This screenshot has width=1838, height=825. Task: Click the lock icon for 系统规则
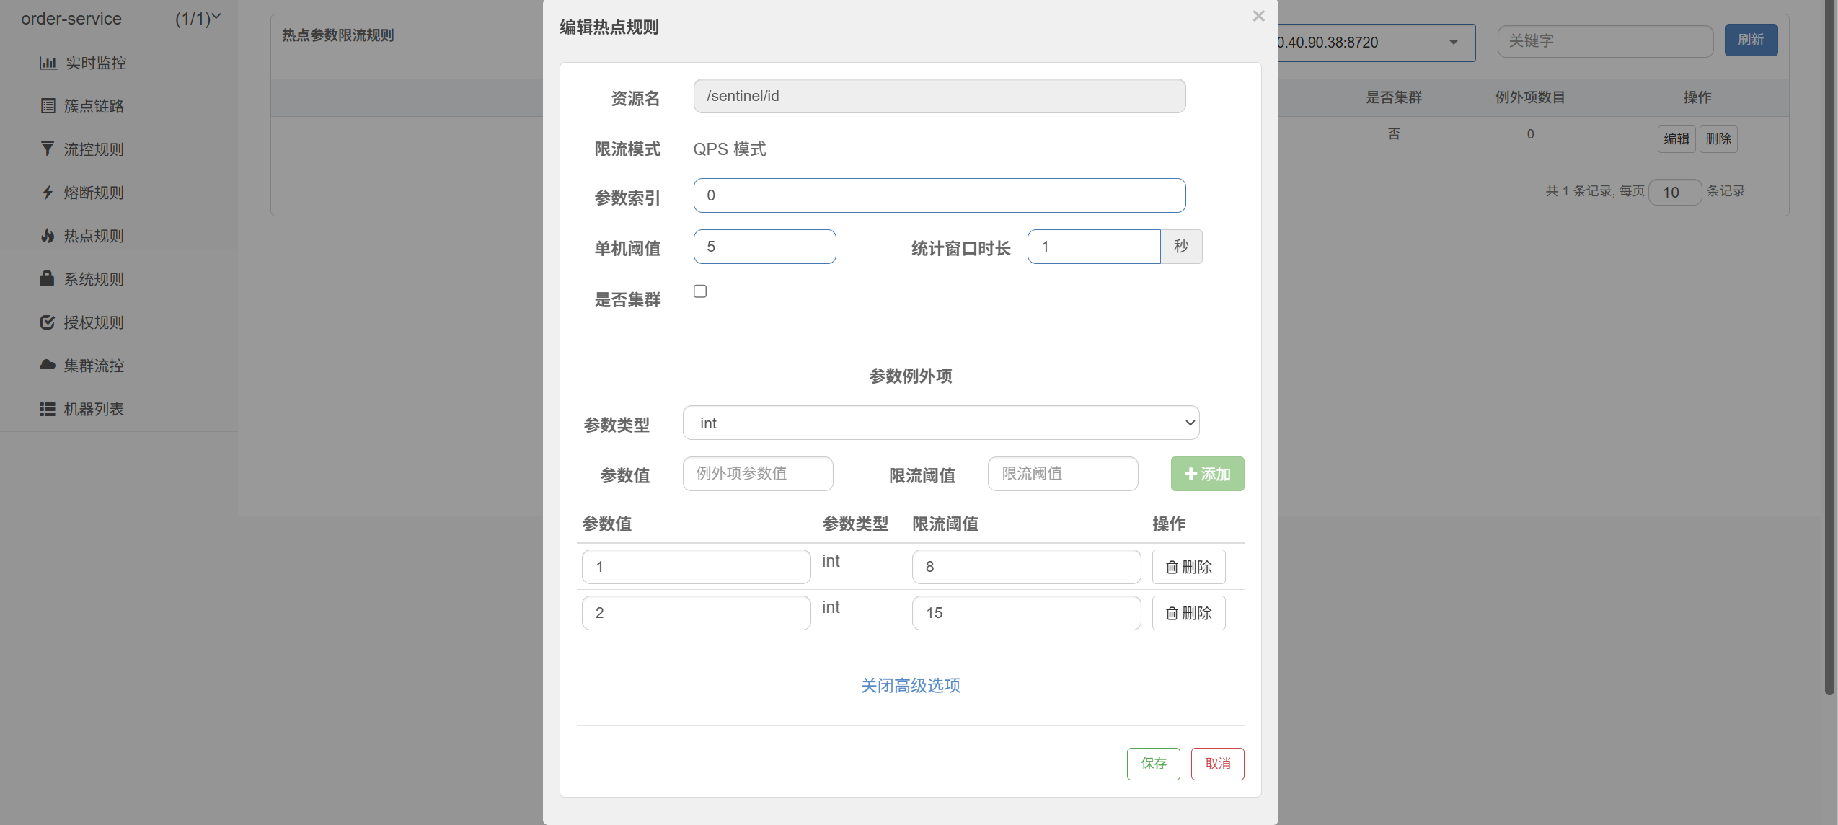(x=48, y=279)
